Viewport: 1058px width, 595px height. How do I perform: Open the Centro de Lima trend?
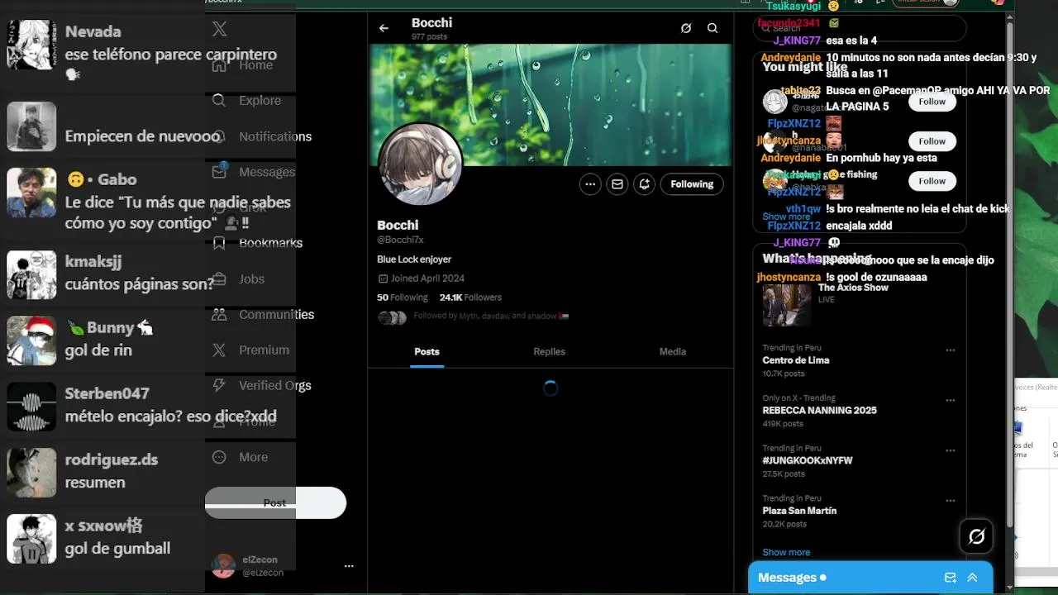click(796, 360)
